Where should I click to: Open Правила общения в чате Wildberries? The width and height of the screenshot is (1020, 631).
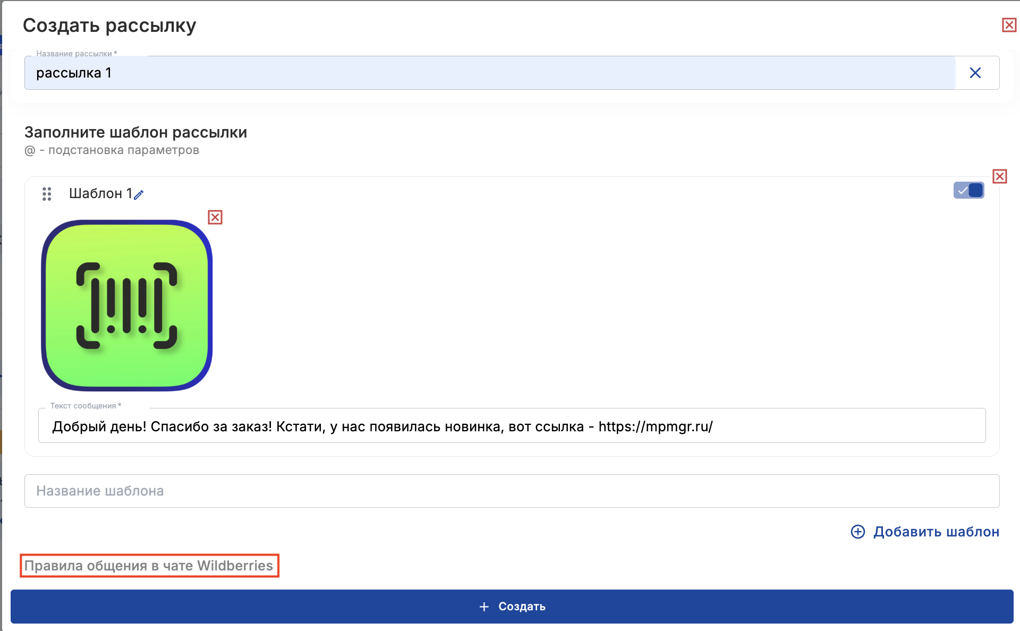pos(149,566)
